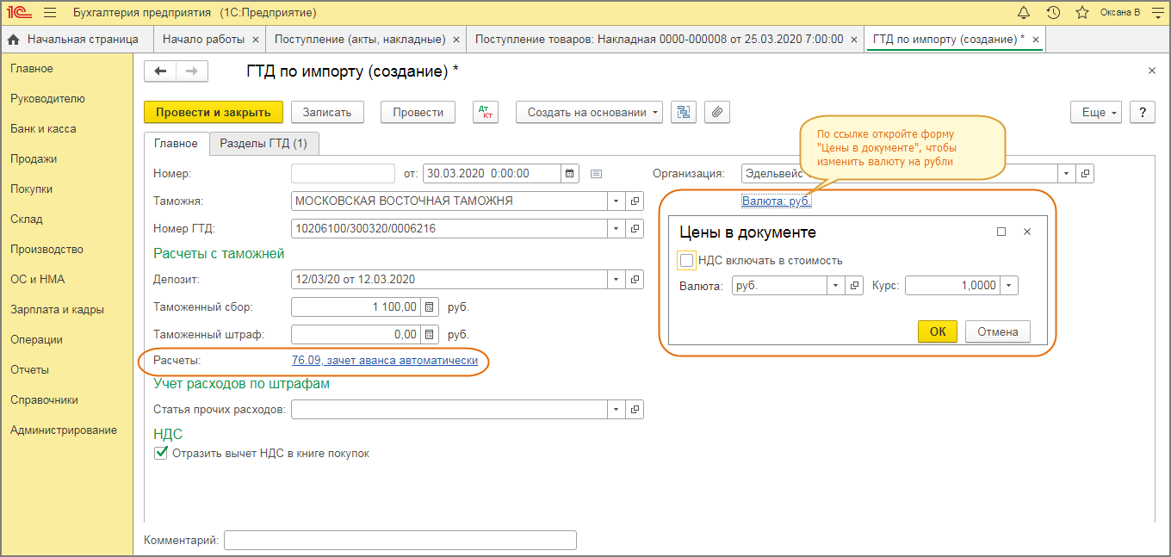
Task: Open favorites star icon
Action: (x=1082, y=13)
